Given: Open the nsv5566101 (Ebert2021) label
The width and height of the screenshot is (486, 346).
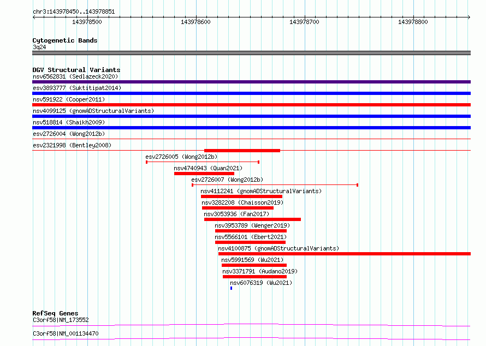Looking at the screenshot, I should (x=251, y=237).
